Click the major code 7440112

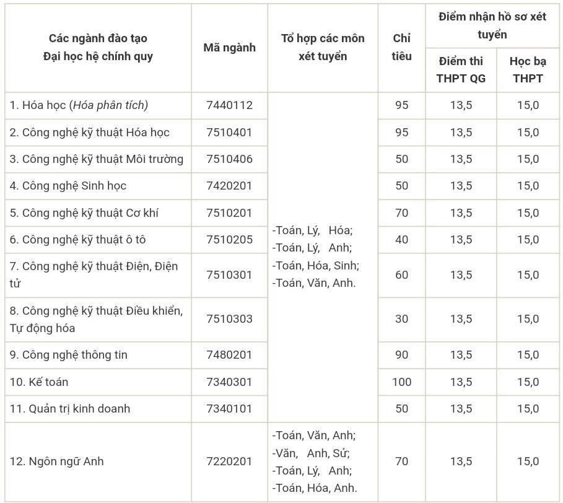[229, 105]
